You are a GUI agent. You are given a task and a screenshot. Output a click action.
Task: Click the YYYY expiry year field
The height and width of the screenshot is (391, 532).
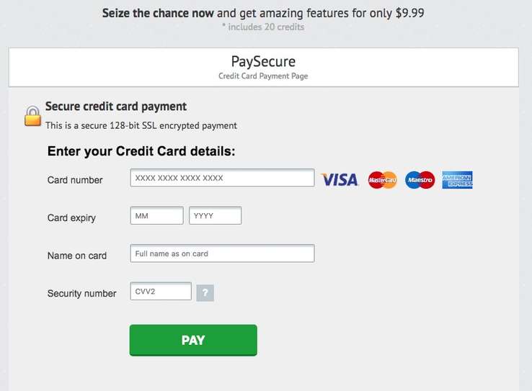click(x=215, y=215)
